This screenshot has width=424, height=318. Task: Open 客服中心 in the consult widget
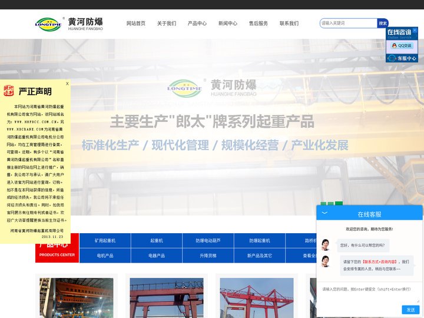pos(402,58)
